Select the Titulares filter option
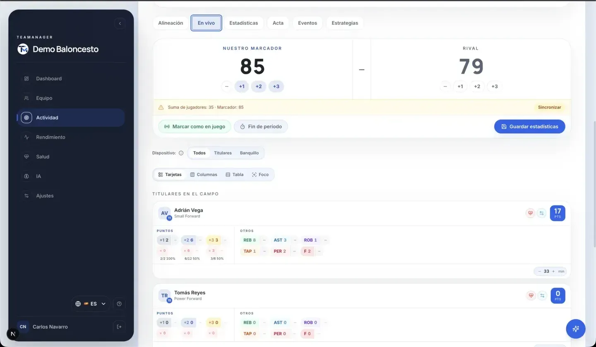 (223, 153)
